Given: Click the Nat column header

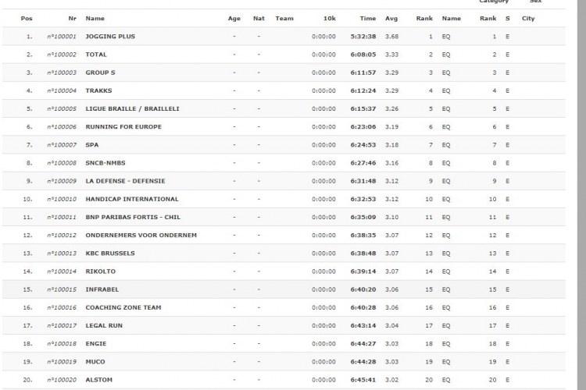Looking at the screenshot, I should pos(259,18).
